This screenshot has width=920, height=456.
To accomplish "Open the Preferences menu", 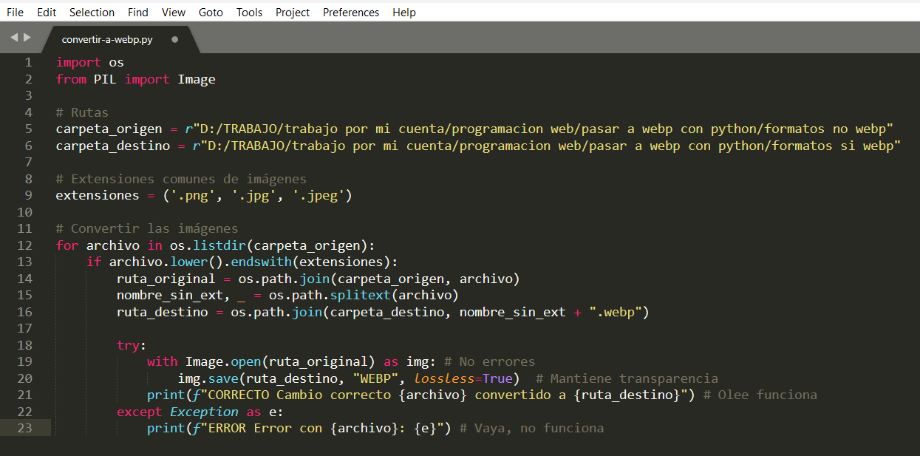I will coord(350,12).
